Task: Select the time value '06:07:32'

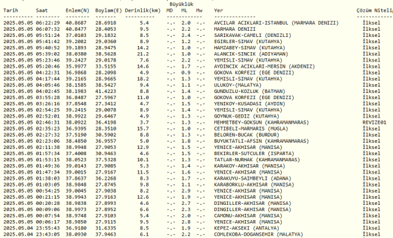Action: [48, 29]
